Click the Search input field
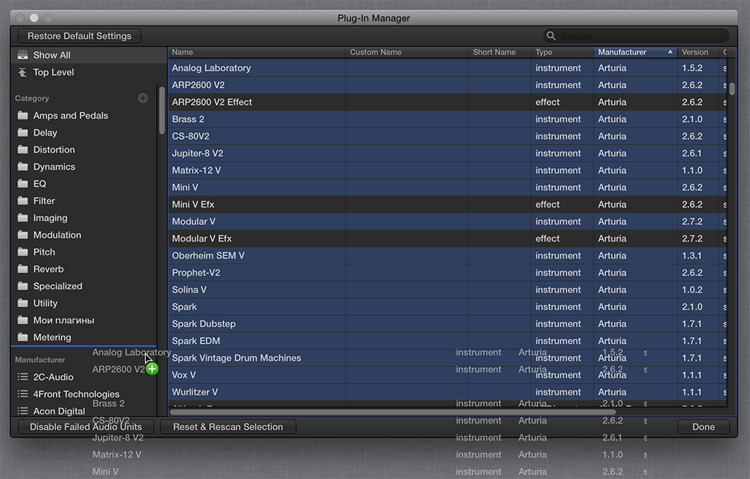Viewport: 750px width, 479px height. coord(636,36)
